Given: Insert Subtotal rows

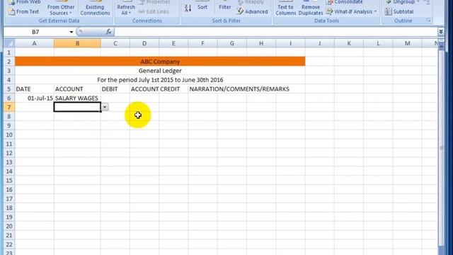Looking at the screenshot, I should 399,11.
